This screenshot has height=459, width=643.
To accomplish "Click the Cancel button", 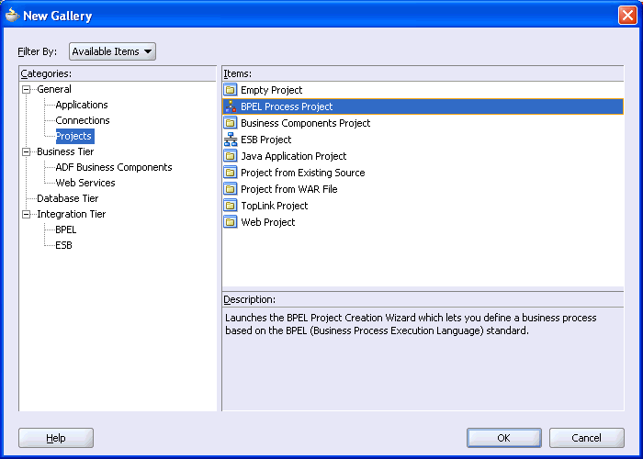I will [x=586, y=438].
